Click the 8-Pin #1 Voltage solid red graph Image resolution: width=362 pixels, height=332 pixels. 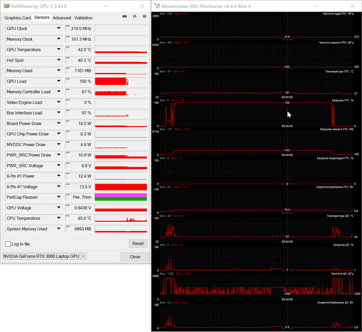click(121, 186)
